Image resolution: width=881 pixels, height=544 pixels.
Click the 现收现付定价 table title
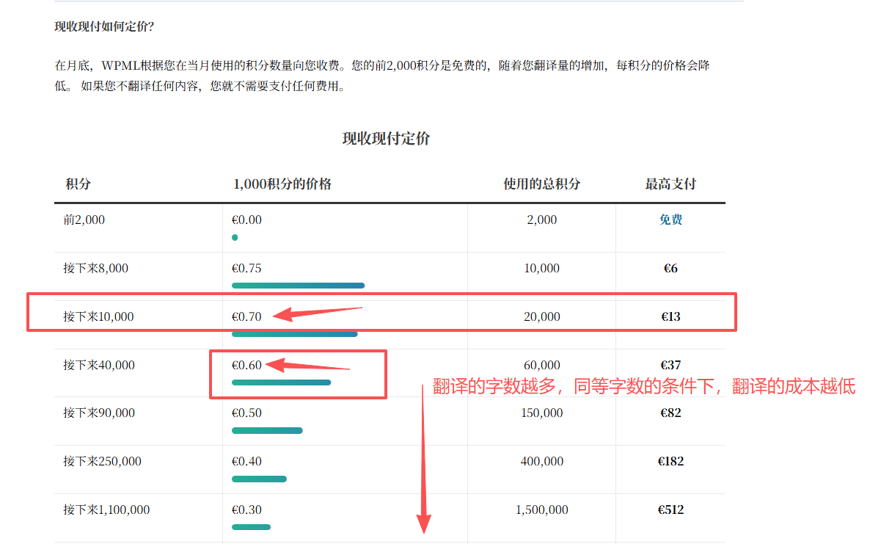pyautogui.click(x=386, y=139)
